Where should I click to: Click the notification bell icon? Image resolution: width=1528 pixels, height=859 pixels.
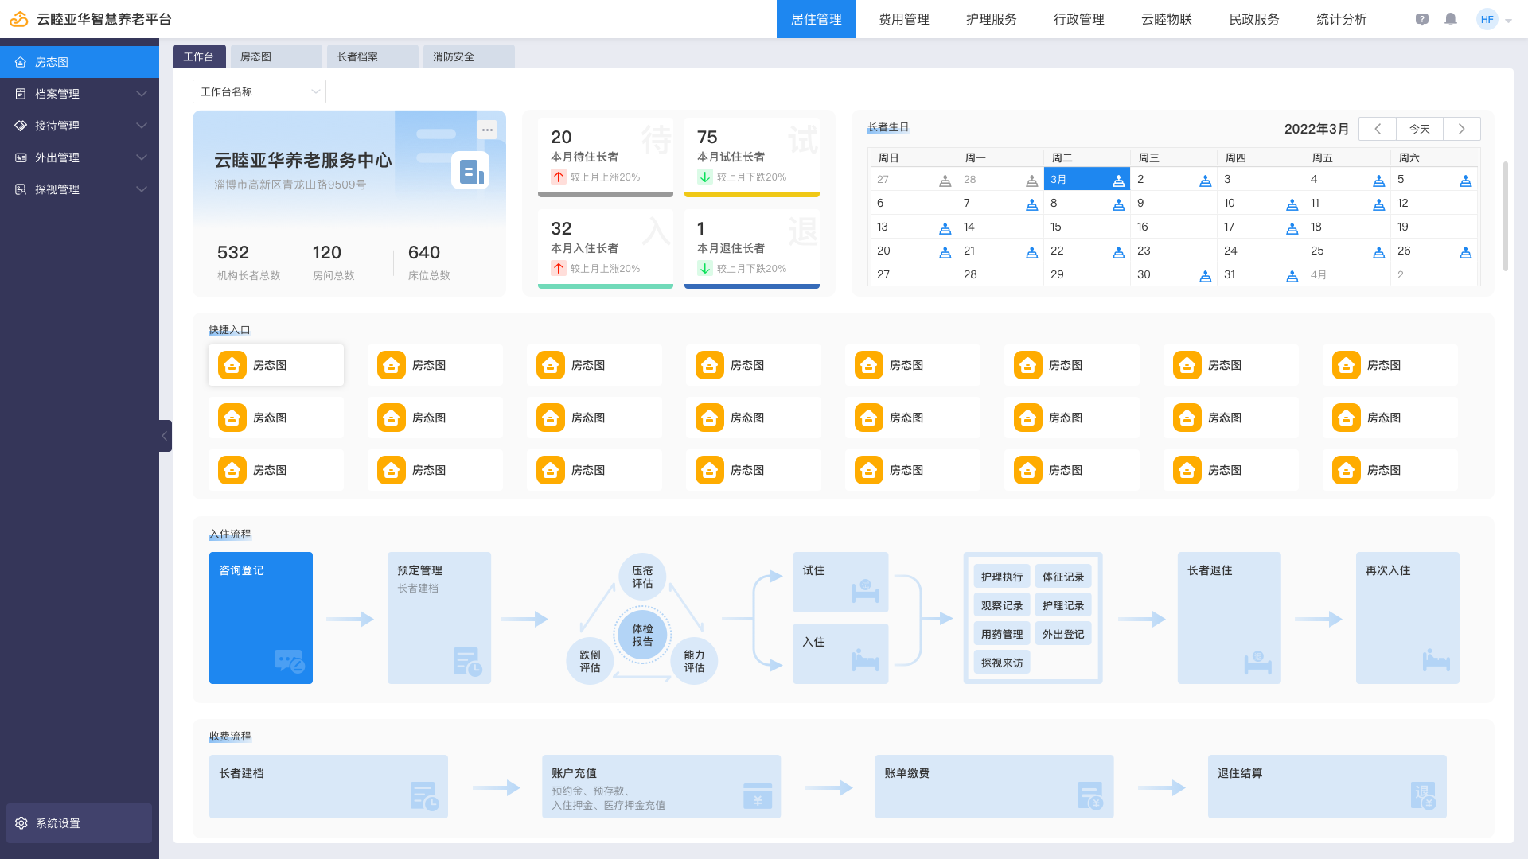click(1451, 19)
